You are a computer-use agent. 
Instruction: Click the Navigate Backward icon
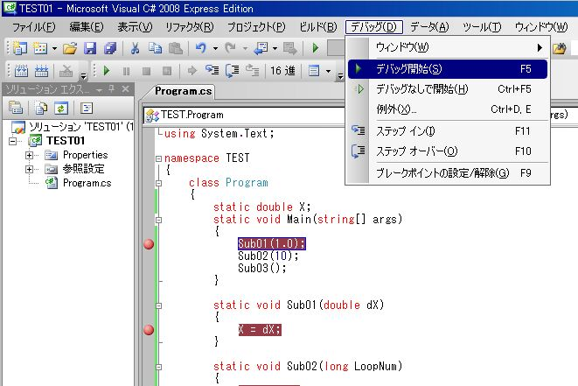261,48
